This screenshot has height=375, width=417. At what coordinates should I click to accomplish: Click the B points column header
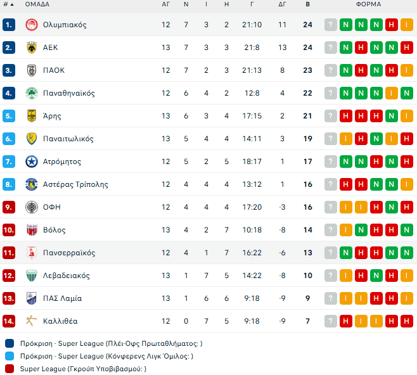pos(308,4)
